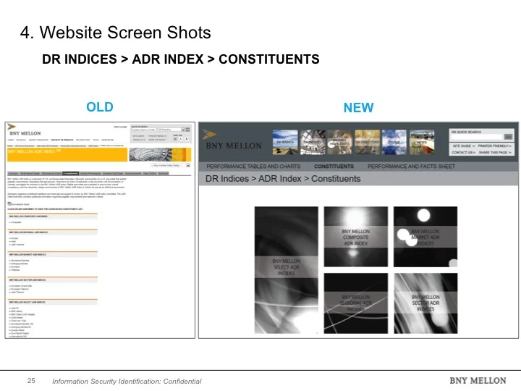This screenshot has height=391, width=521.
Task: Click the blue OLD label
Action: (x=100, y=107)
